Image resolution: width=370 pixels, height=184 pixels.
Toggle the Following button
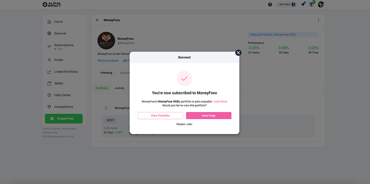106,73
